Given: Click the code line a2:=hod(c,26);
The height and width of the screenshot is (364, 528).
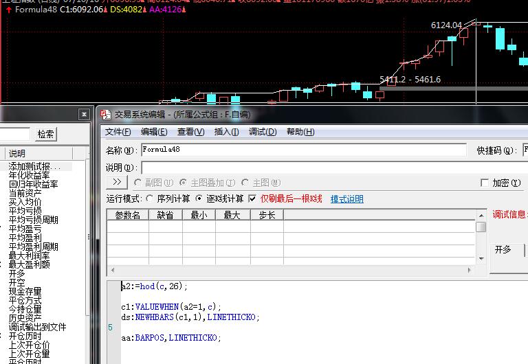Looking at the screenshot, I should tap(154, 286).
